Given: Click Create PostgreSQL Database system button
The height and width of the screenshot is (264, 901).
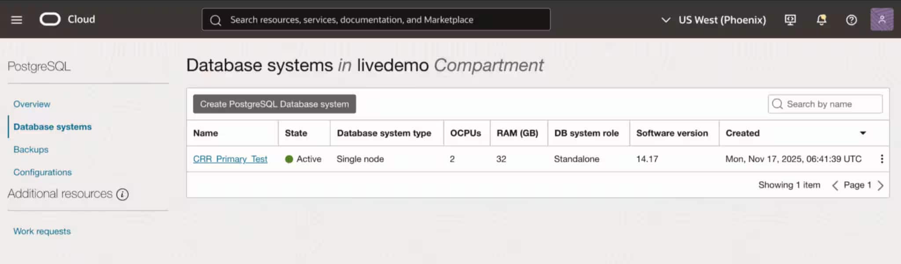Looking at the screenshot, I should [274, 104].
